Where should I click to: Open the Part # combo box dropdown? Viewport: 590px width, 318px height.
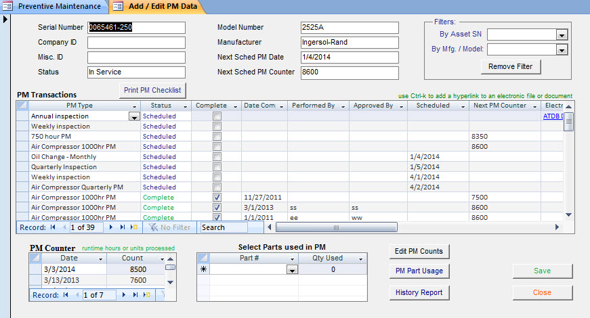292,269
